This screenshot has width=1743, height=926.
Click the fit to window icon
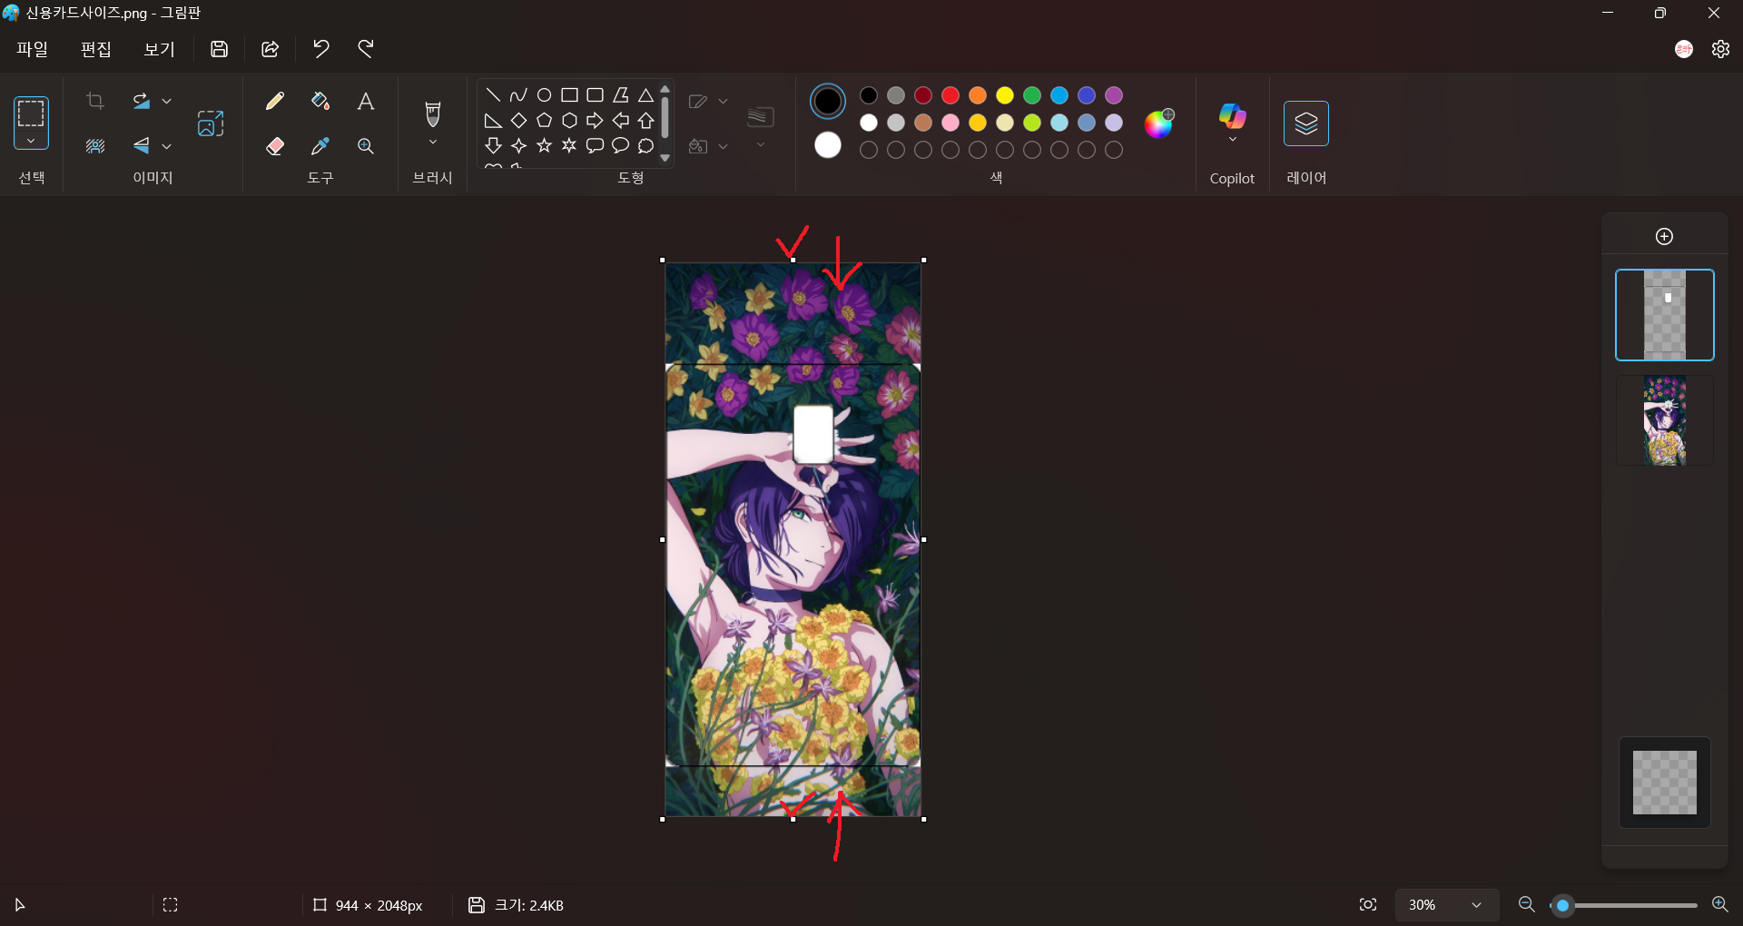pyautogui.click(x=1368, y=905)
